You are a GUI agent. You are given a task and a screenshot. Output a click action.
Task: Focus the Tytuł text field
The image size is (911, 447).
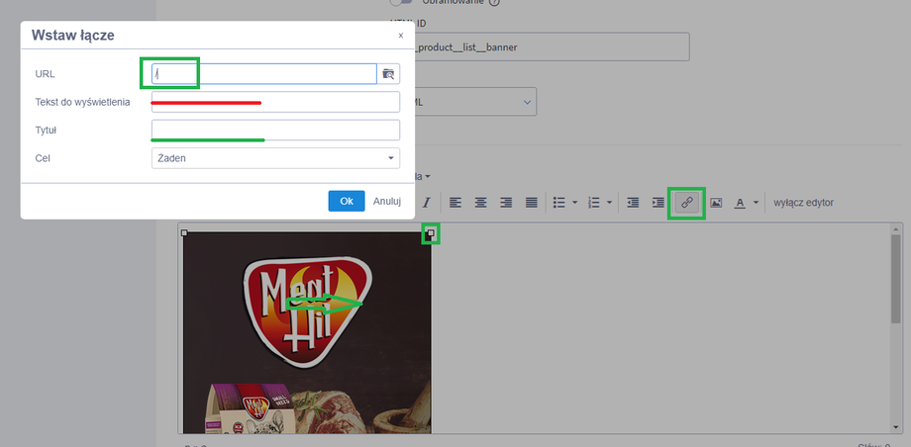(275, 130)
